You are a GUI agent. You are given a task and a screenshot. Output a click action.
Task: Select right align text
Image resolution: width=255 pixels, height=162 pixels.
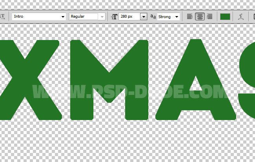coord(209,16)
